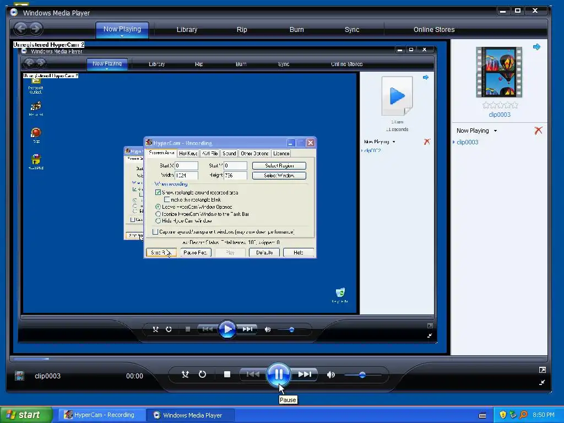
Task: Click Defaults button in the video's HyperCam dialog
Action: [264, 252]
